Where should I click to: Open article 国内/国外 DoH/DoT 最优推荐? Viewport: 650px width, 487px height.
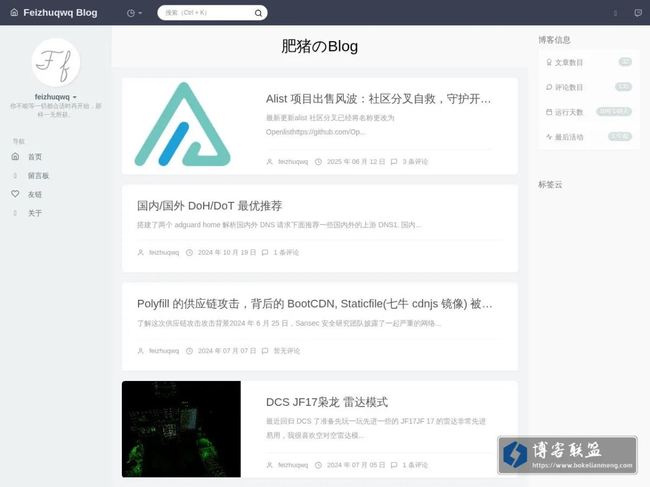pos(210,206)
